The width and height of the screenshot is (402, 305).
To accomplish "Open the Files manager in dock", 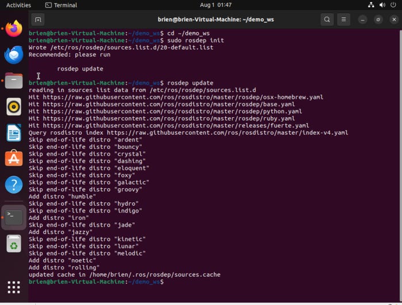I will click(x=14, y=81).
